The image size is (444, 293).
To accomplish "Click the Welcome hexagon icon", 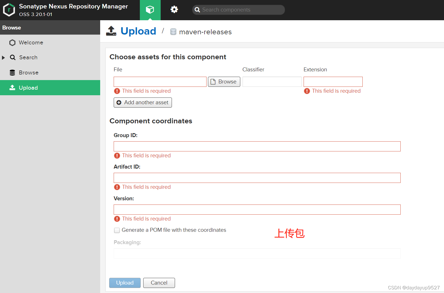I will click(12, 43).
